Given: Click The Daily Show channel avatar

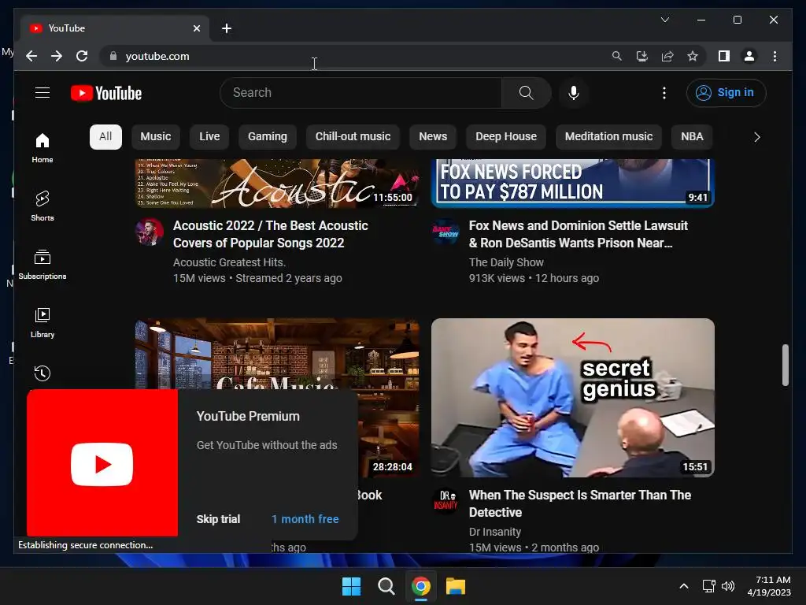Looking at the screenshot, I should [446, 232].
